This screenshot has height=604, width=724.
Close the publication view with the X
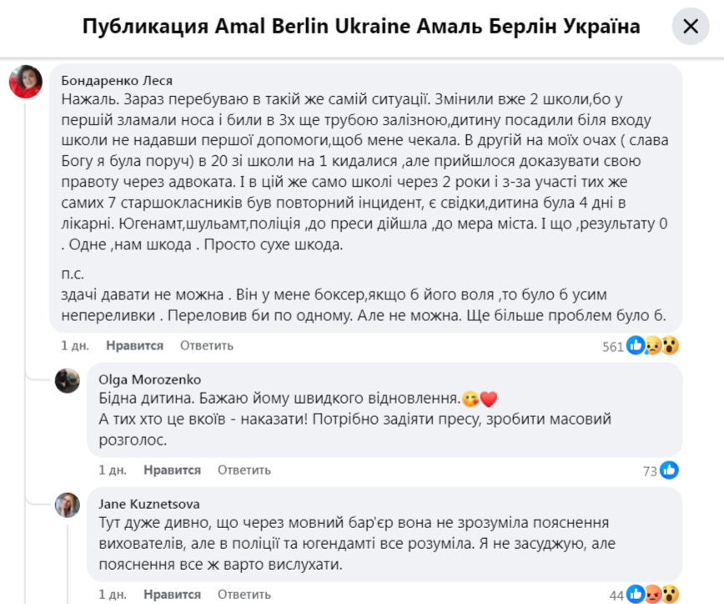[690, 26]
